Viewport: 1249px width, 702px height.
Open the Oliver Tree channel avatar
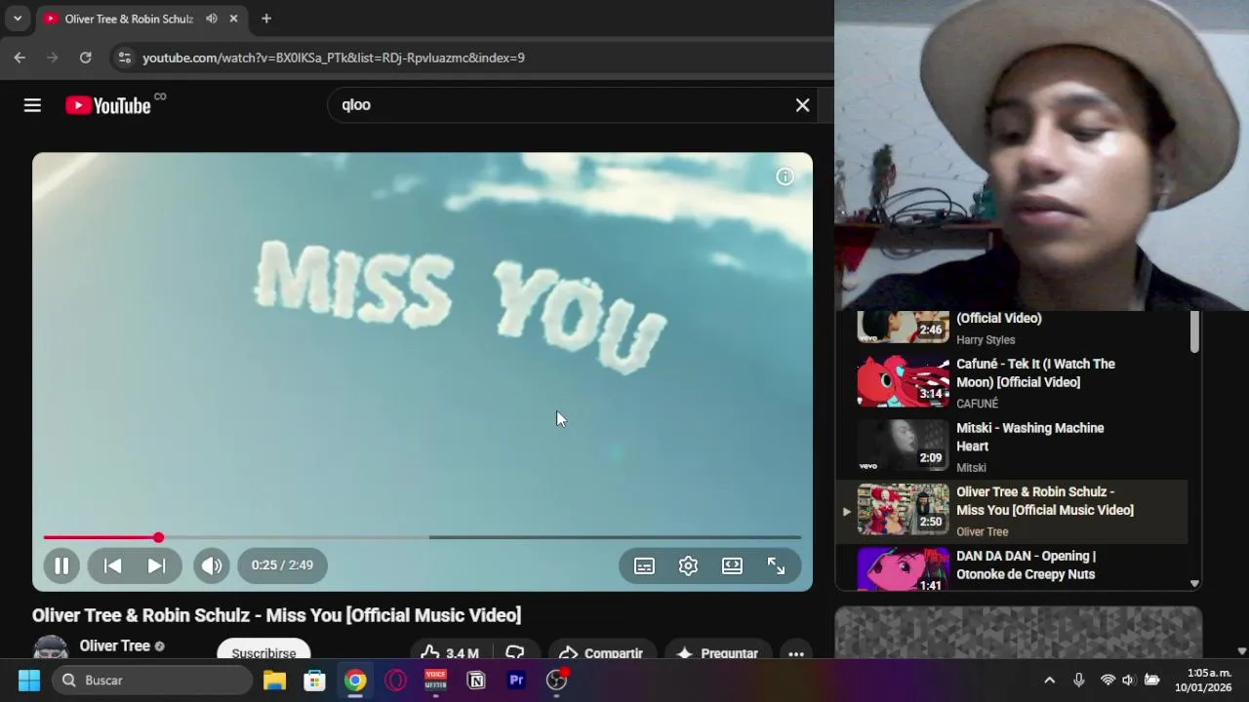pos(51,648)
